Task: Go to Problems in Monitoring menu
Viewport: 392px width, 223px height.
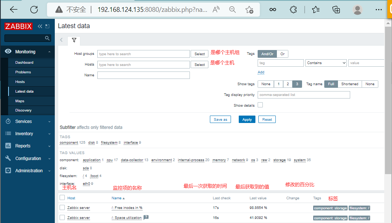Action: tap(23, 72)
